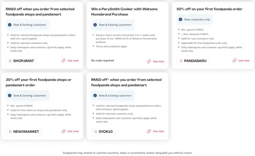This screenshot has height=156, width=255.
Task: Click the voucher icon next to PANDABARU code
Action: [x=181, y=61]
